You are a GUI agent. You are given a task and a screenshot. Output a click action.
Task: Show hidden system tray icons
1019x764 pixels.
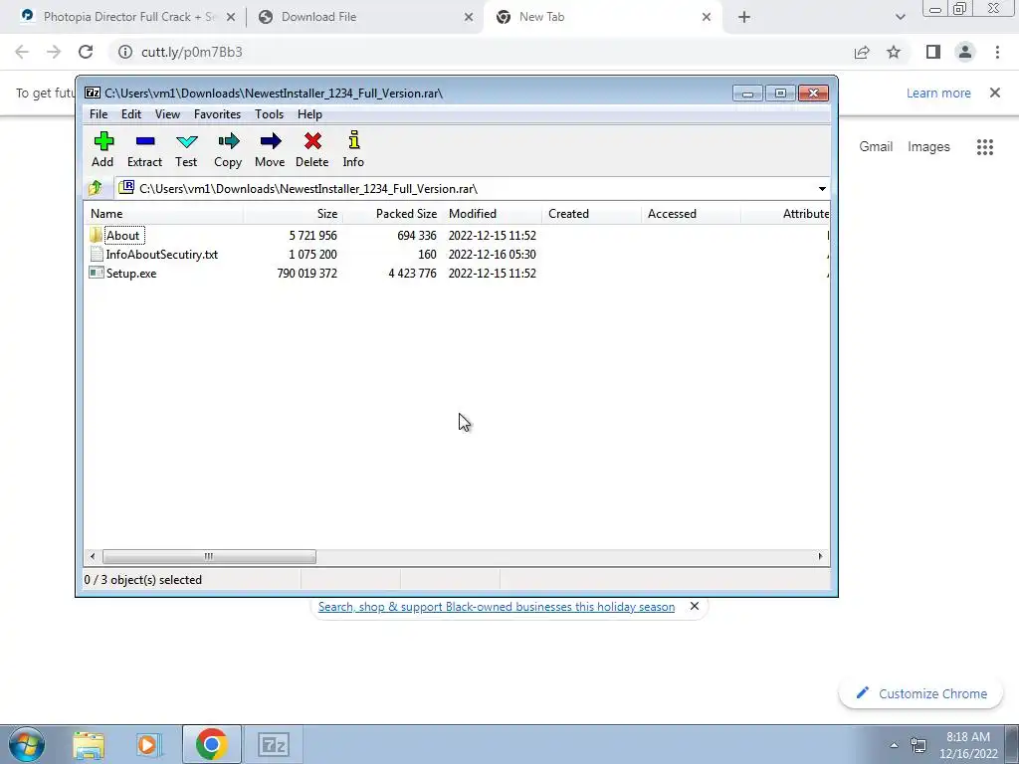(x=894, y=745)
